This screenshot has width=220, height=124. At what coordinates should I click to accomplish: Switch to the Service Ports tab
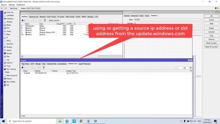click(x=52, y=64)
